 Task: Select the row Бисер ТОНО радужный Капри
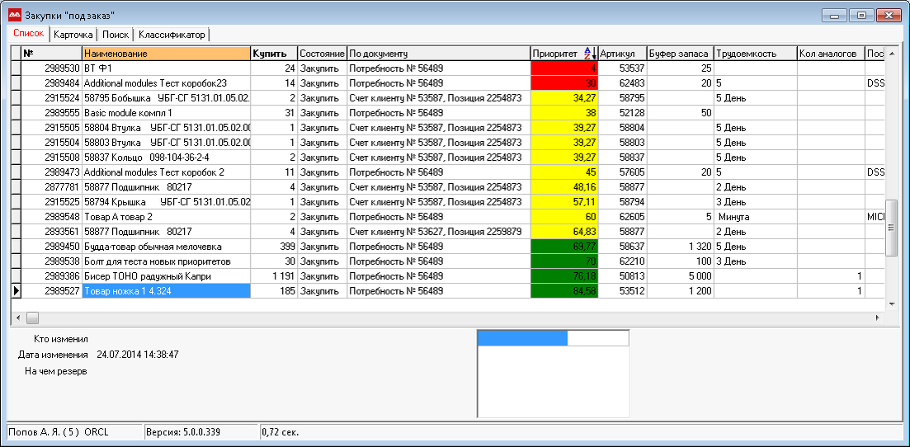(x=447, y=275)
